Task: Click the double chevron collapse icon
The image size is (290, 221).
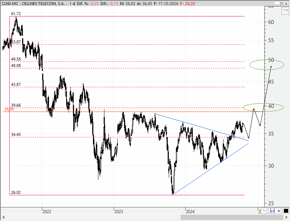Action: click(x=264, y=211)
